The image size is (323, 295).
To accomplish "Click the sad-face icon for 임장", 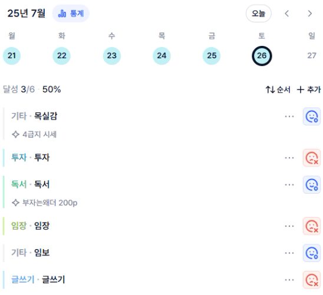I will pyautogui.click(x=312, y=226).
